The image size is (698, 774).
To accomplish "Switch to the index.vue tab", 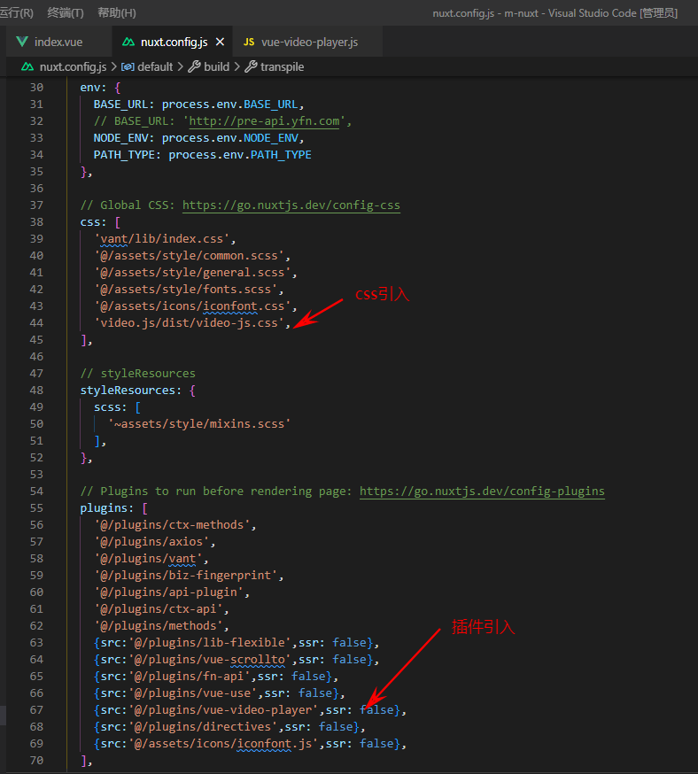I will click(58, 42).
